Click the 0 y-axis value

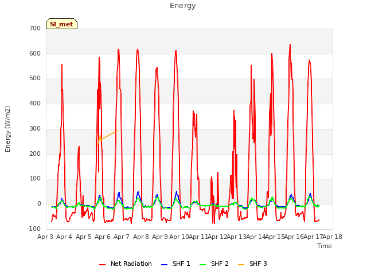(x=39, y=204)
